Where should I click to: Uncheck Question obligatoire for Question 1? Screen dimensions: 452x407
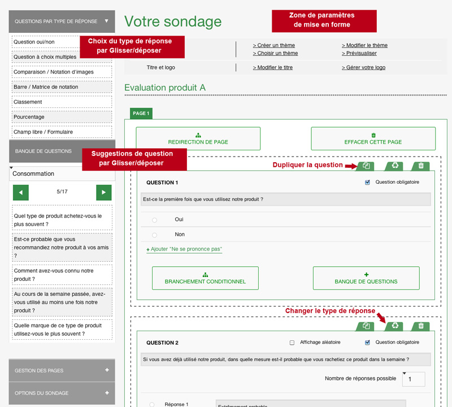tap(368, 183)
